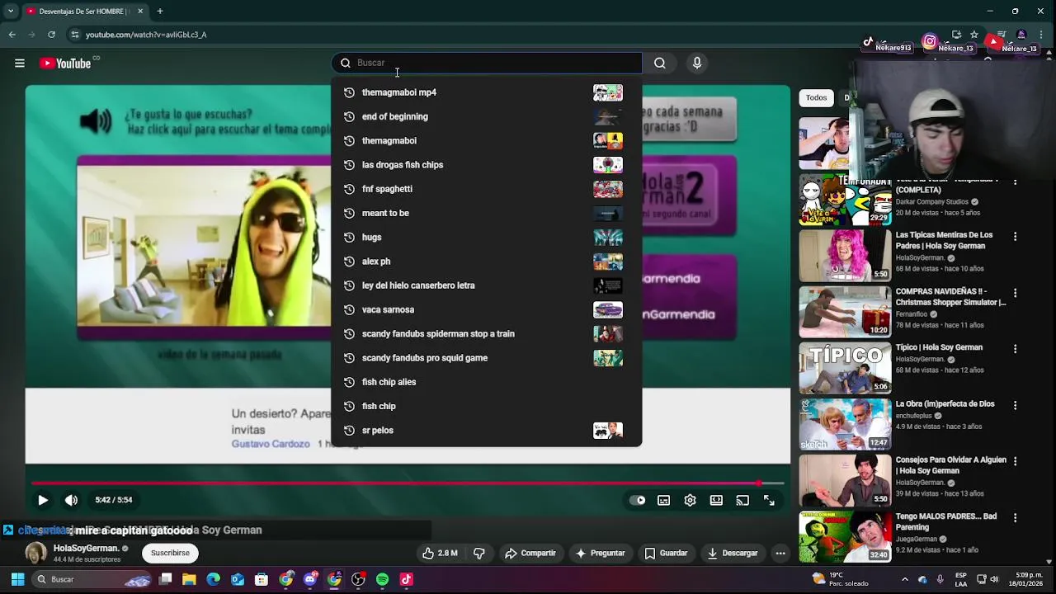The height and width of the screenshot is (594, 1056).
Task: Open options menu for Consejos Para Olvidar video
Action: [1016, 462]
